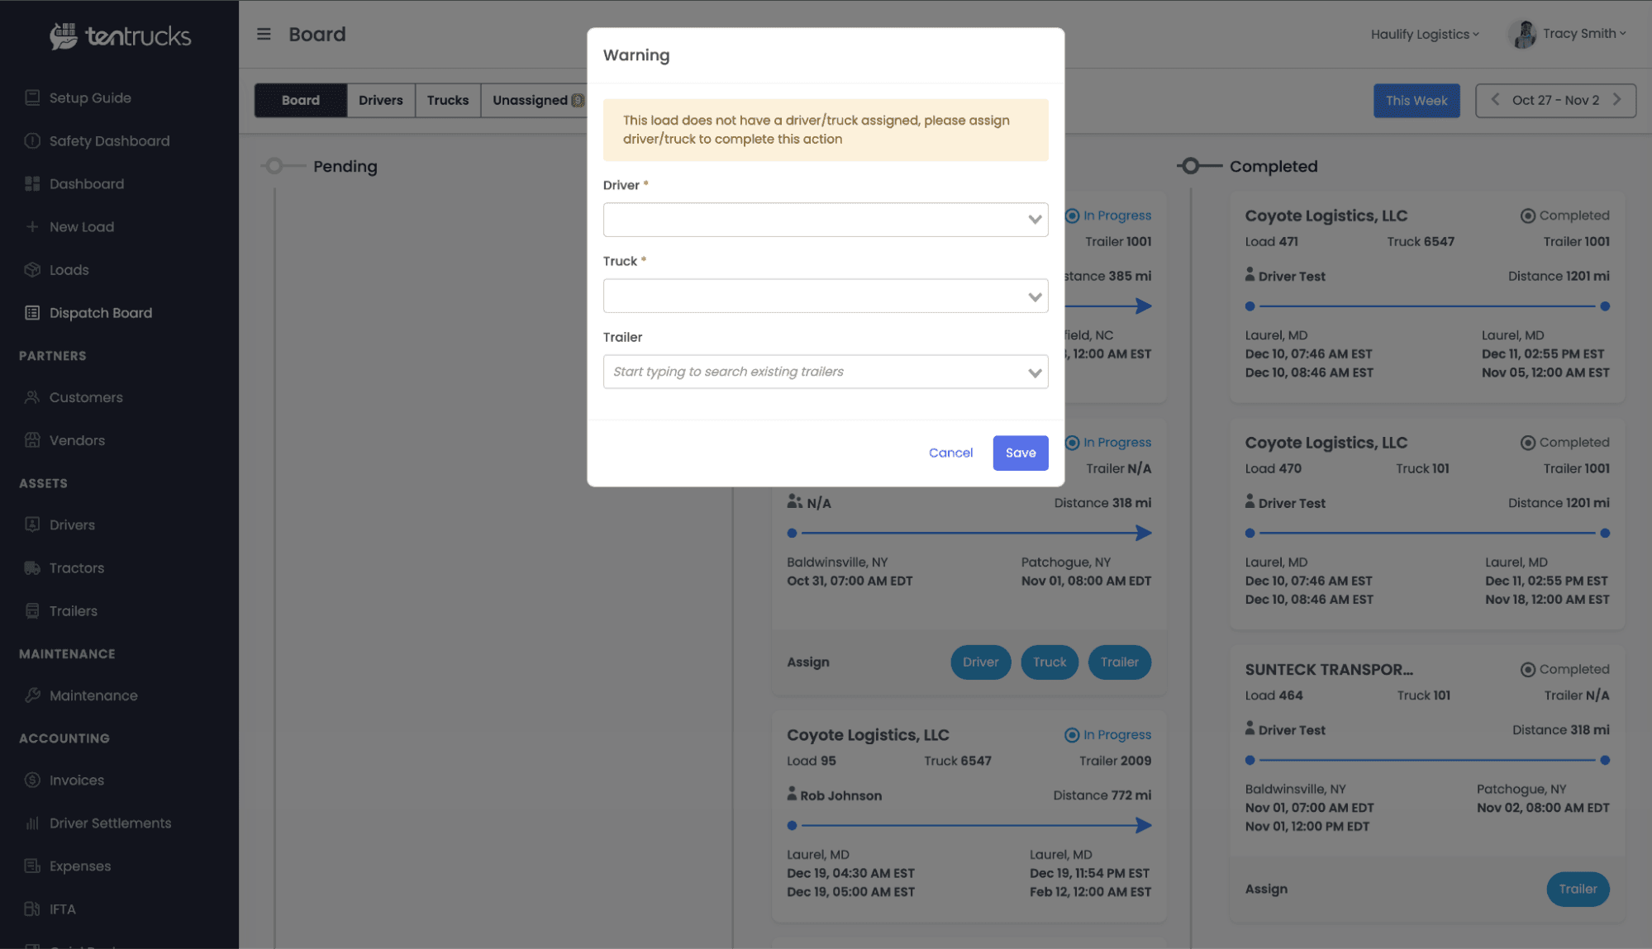The height and width of the screenshot is (949, 1652).
Task: Click the hamburger menu icon beside Board
Action: pos(264,34)
